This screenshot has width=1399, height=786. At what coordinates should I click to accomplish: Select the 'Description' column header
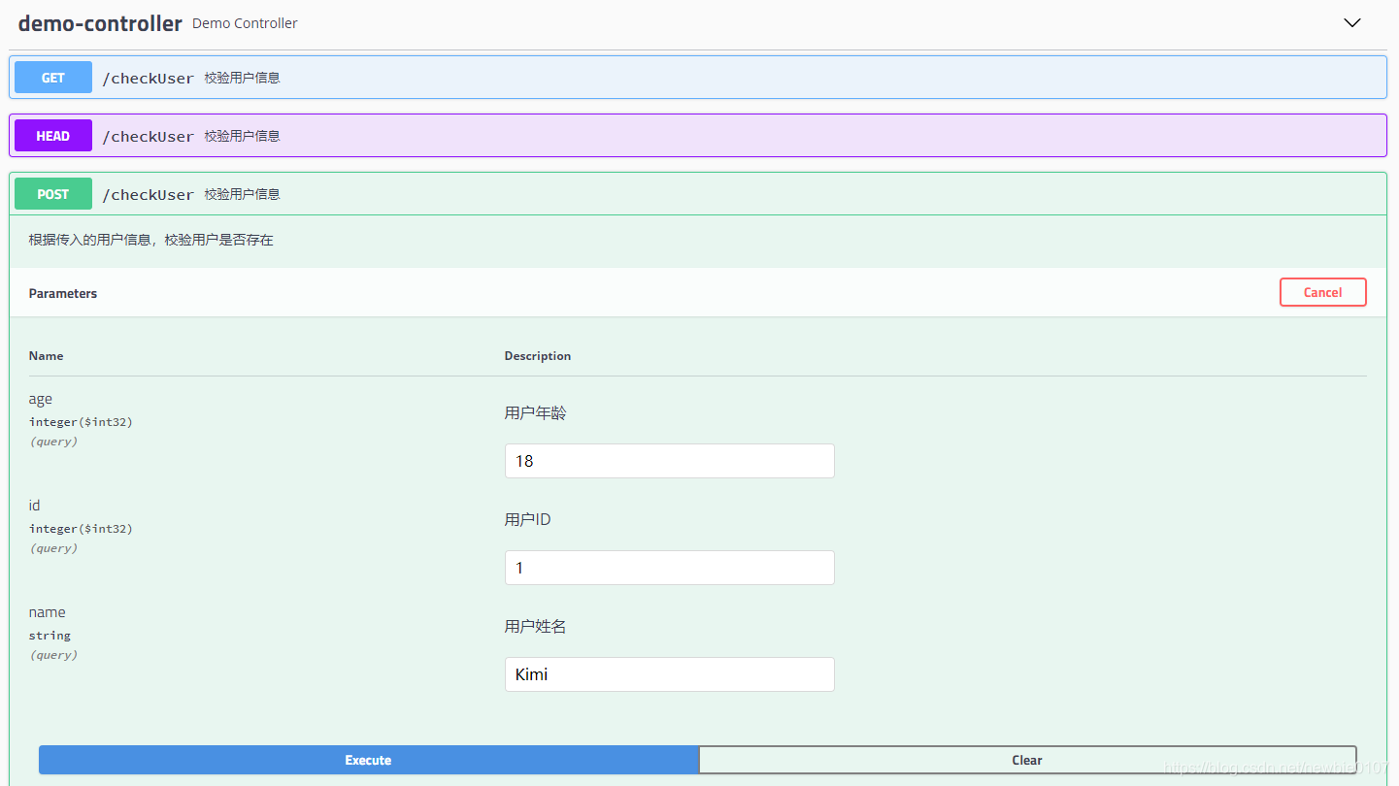tap(538, 356)
